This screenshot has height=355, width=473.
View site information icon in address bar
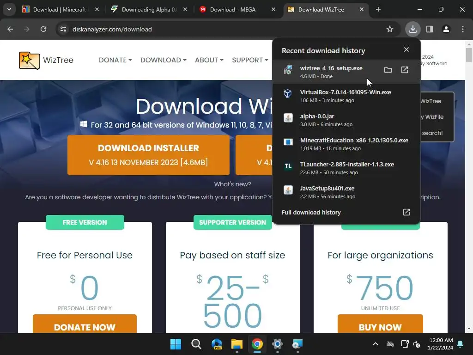(63, 29)
